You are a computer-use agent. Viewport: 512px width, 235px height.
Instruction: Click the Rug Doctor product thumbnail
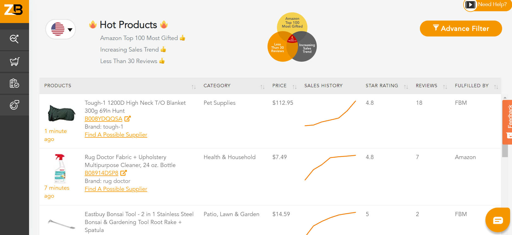coord(60,168)
